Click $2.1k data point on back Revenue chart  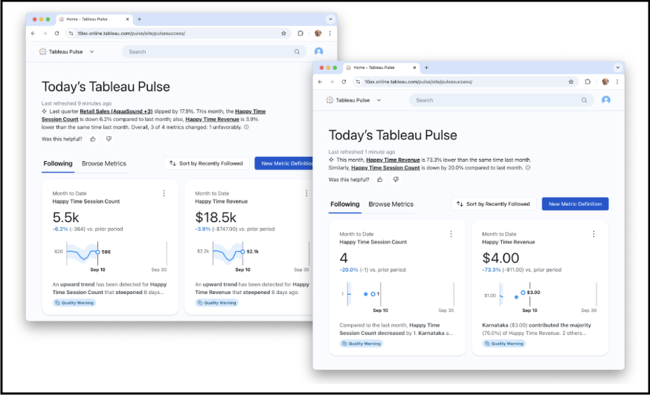243,251
